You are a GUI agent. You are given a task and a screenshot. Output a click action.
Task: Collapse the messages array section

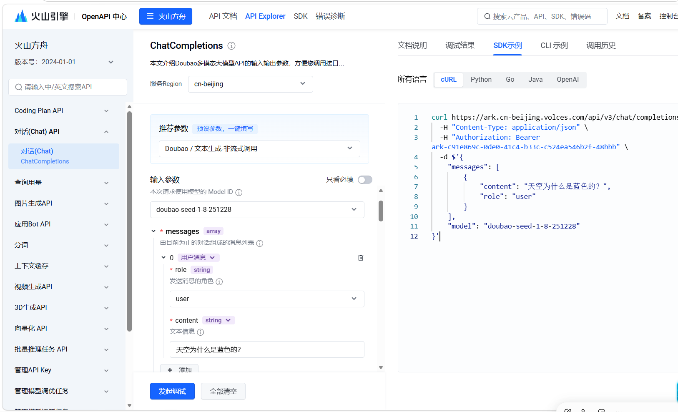[x=153, y=231]
